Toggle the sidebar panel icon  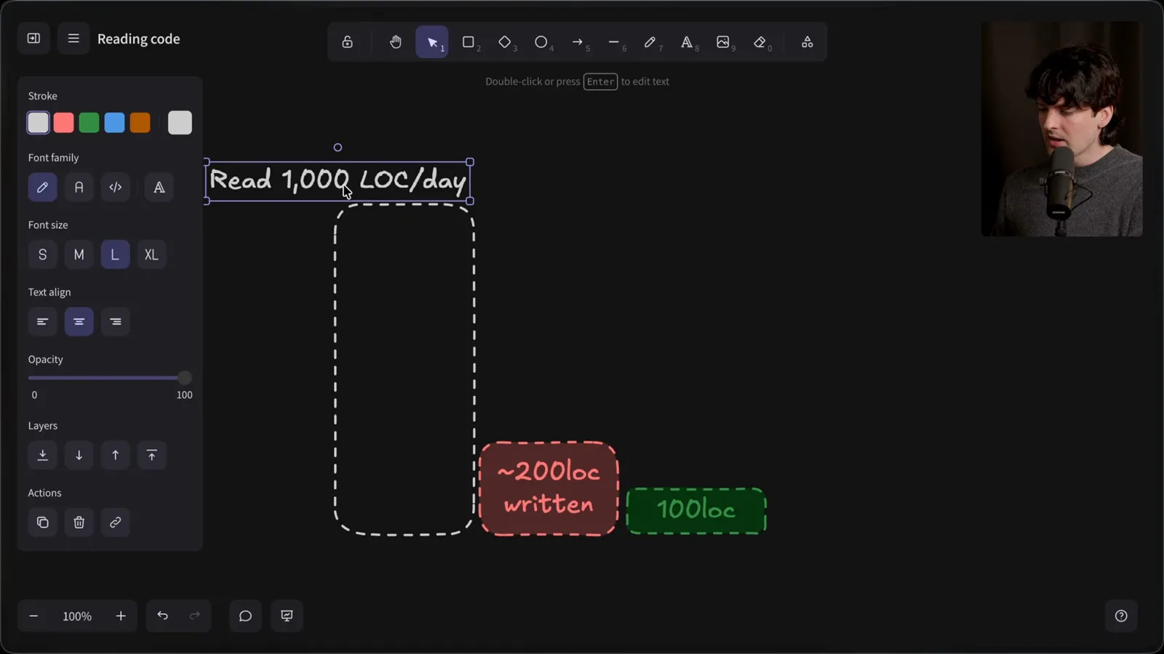[33, 39]
